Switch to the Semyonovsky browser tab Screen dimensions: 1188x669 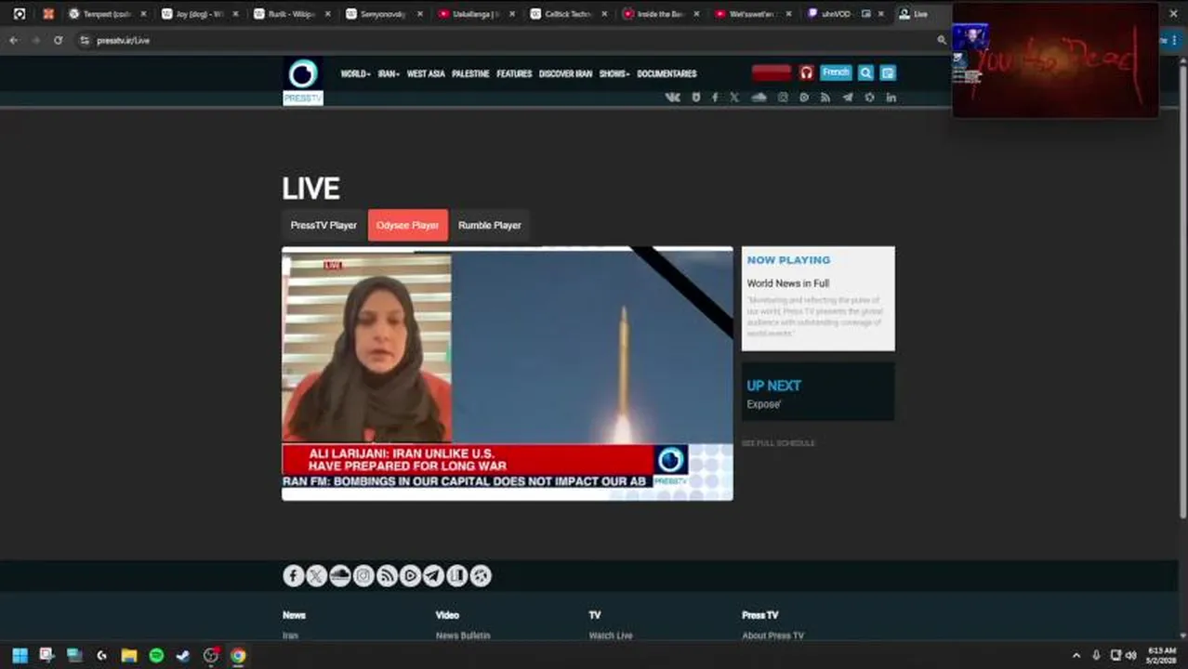pos(383,14)
